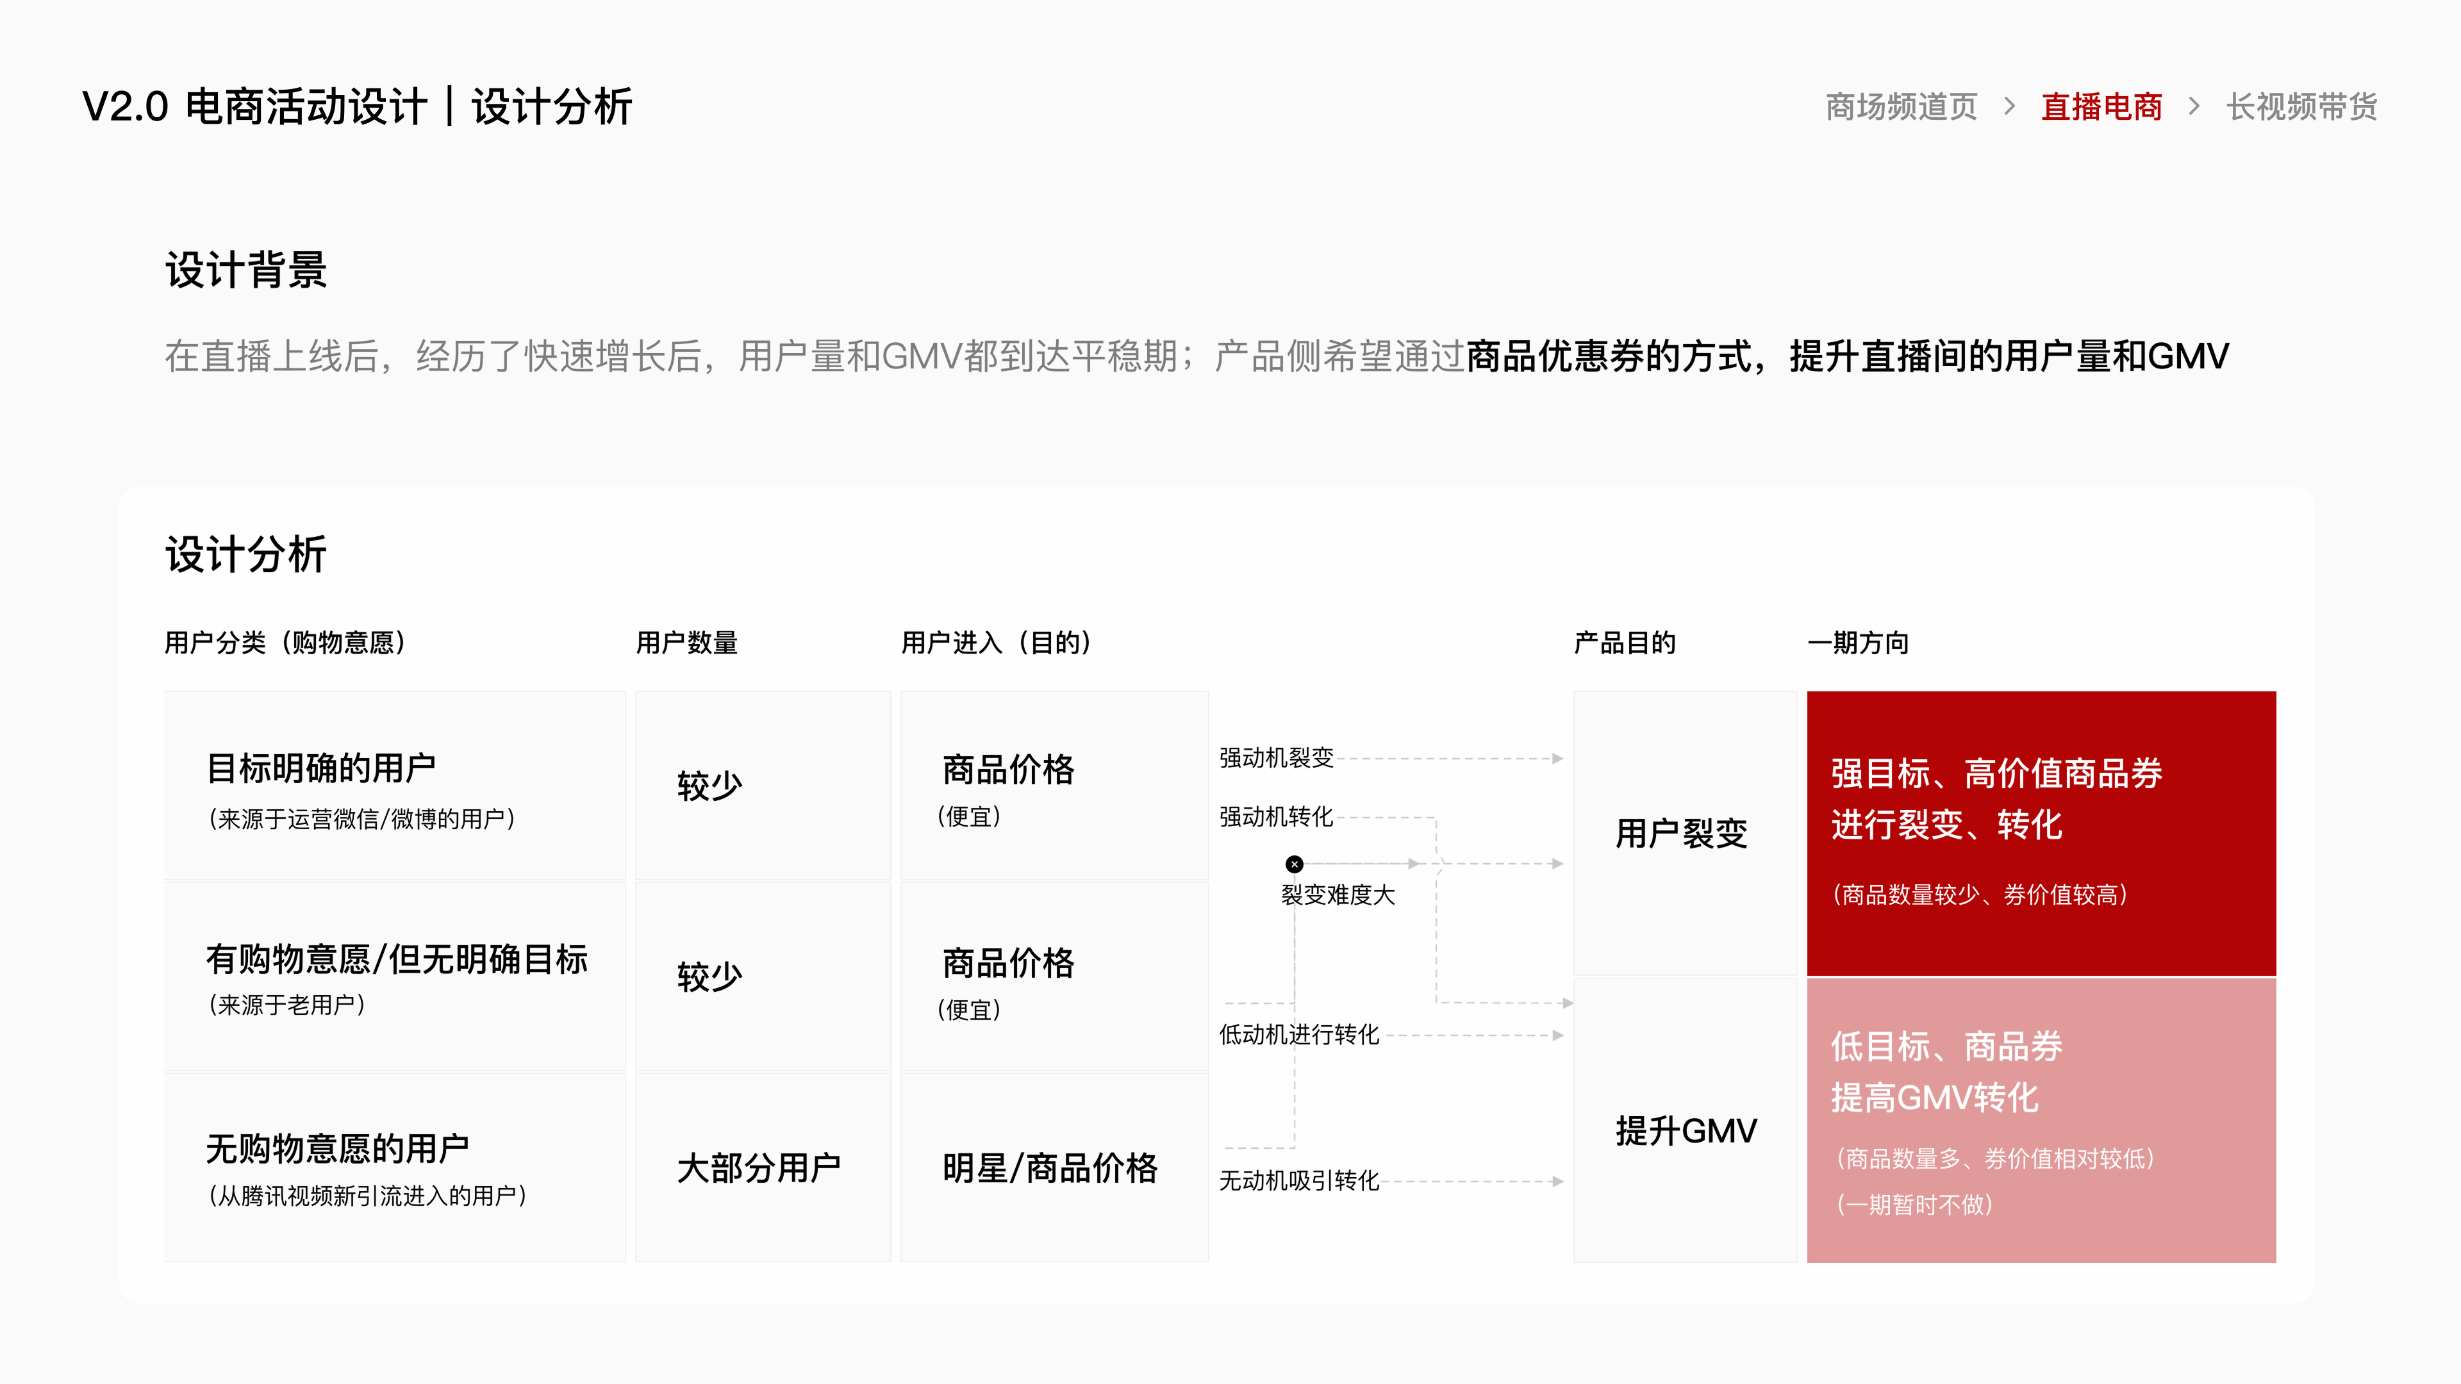The image size is (2461, 1384).
Task: Click the 低动机进行转化 flow label
Action: [1299, 1035]
